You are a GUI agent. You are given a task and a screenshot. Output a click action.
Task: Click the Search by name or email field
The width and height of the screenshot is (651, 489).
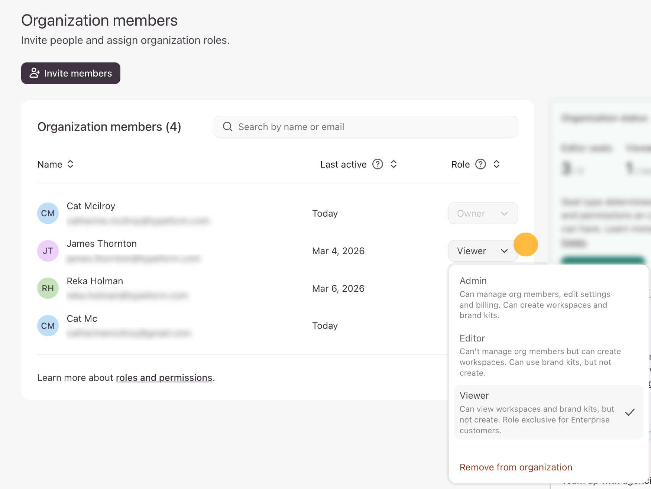coord(366,127)
